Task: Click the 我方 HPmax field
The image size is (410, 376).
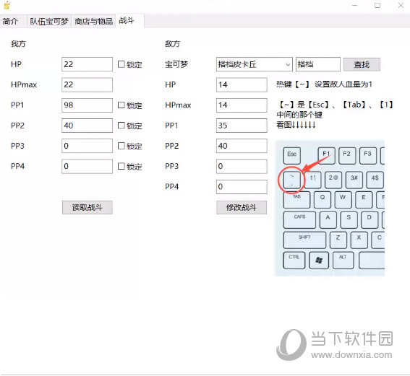Action: click(87, 84)
